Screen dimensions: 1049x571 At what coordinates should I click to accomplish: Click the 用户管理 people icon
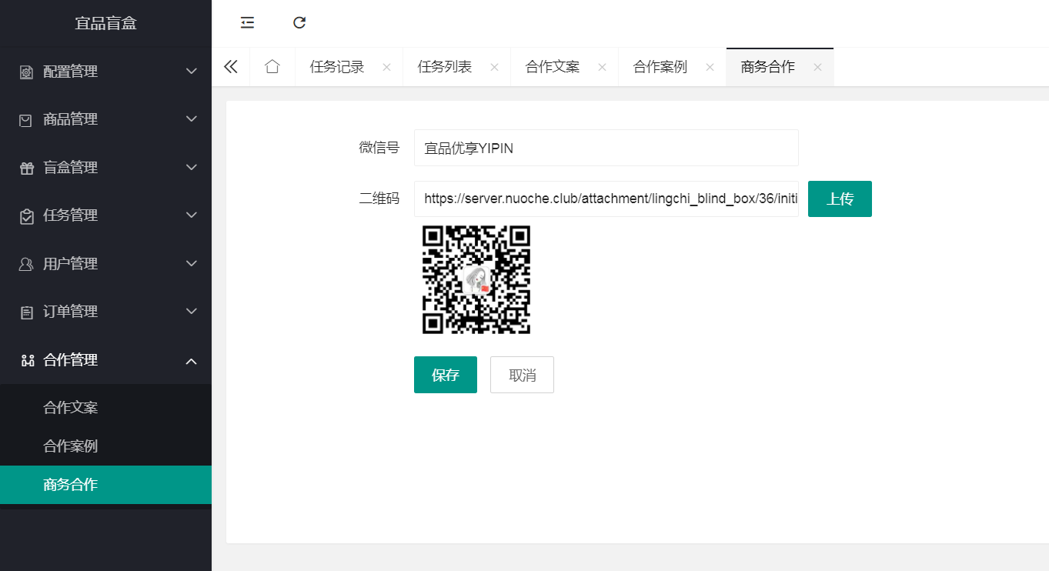26,264
